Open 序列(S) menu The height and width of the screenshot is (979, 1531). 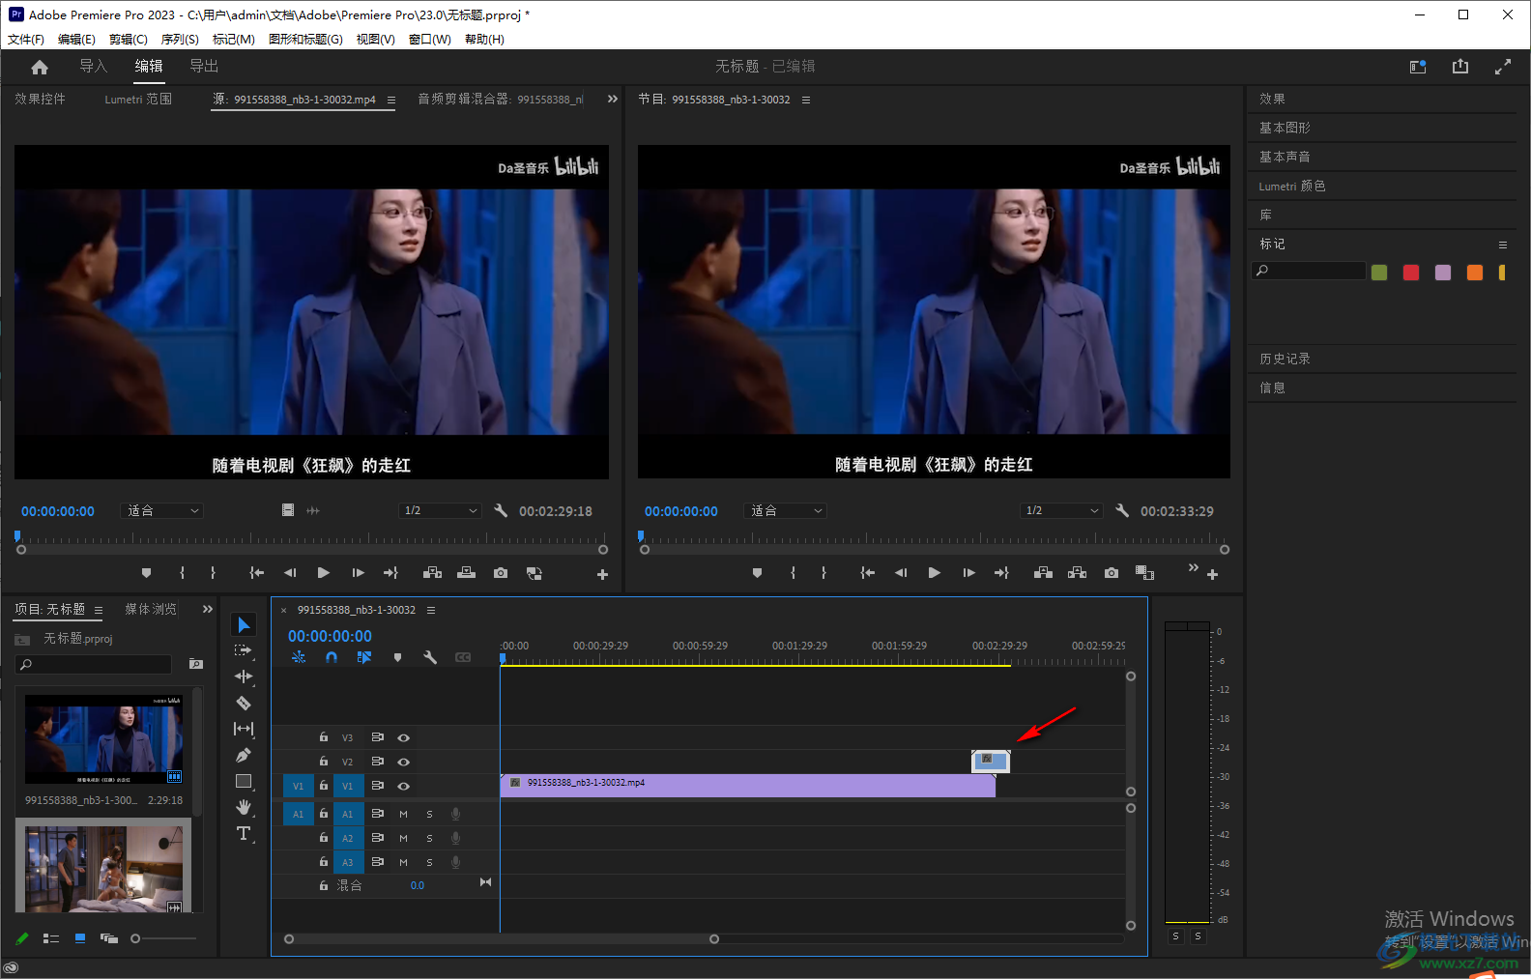[x=180, y=40]
